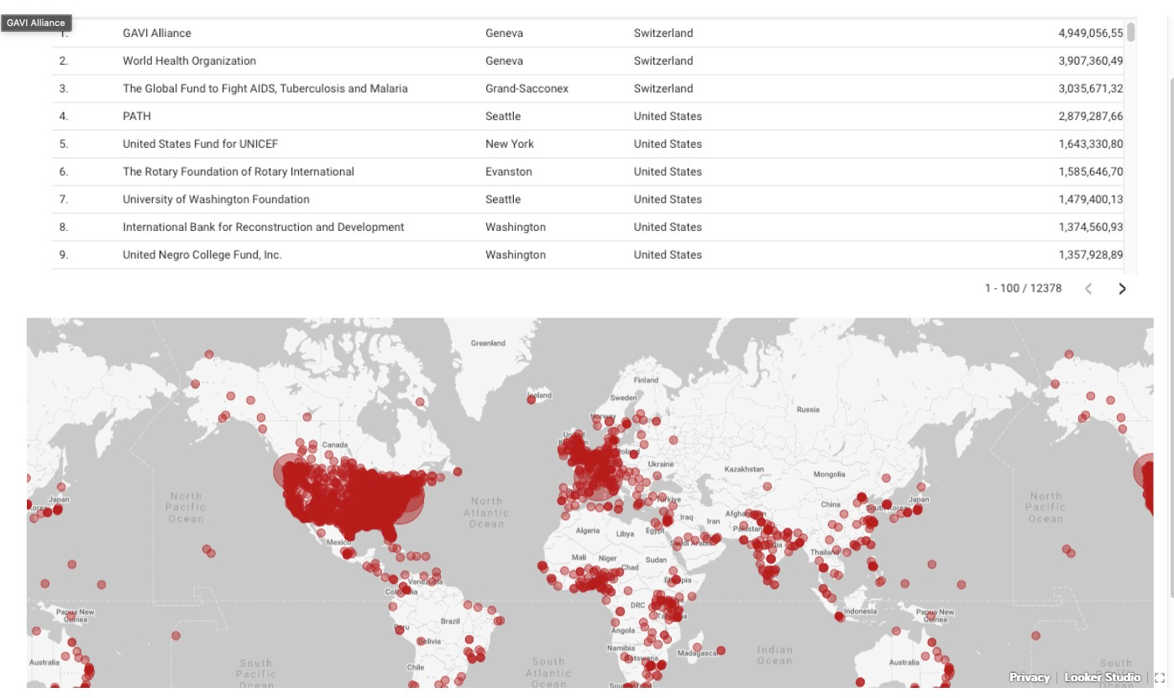Click the 'Indian Ocean' label on the map
The width and height of the screenshot is (1174, 698).
point(774,655)
